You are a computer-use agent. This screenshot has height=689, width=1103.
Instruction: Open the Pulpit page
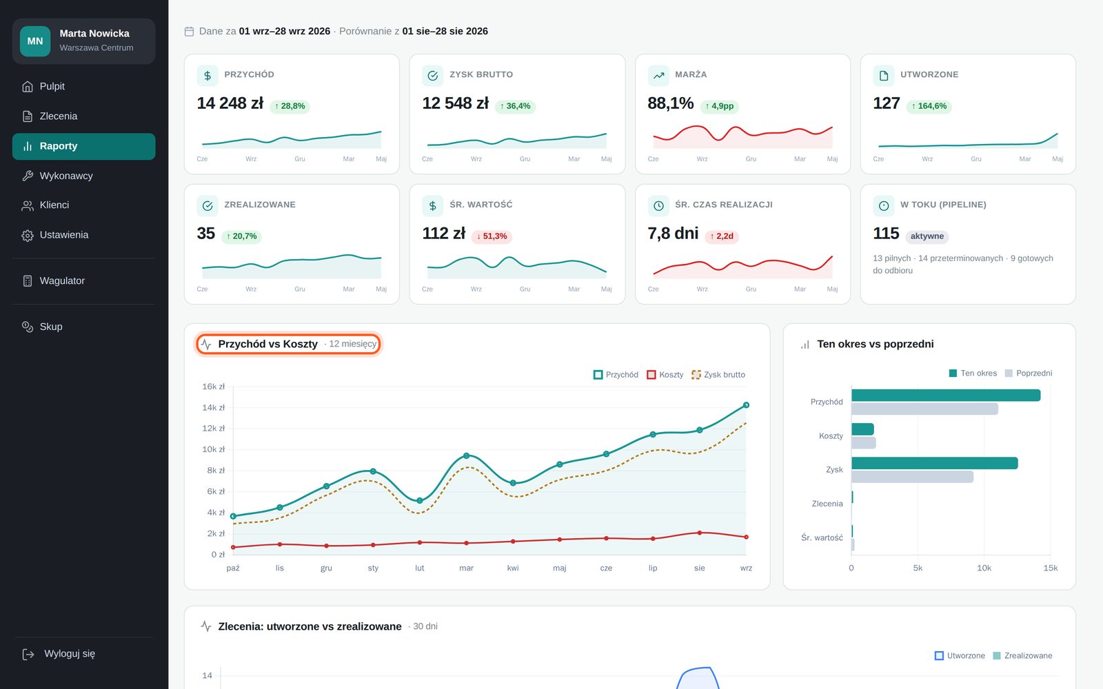coord(84,87)
